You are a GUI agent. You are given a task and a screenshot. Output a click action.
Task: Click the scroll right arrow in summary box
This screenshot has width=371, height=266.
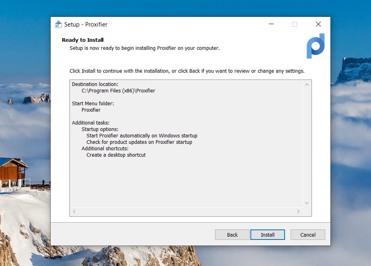[298, 211]
